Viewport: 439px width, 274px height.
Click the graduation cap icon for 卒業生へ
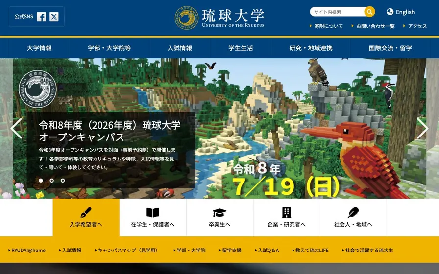pos(219,213)
